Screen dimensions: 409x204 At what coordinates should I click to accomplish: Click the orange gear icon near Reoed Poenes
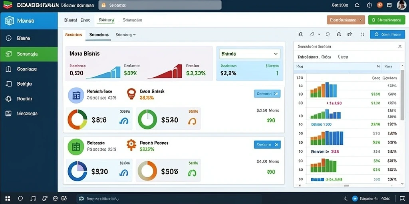(x=131, y=145)
